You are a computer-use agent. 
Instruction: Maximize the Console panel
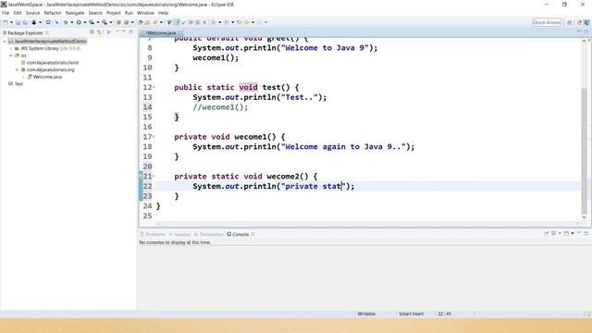tap(586, 233)
